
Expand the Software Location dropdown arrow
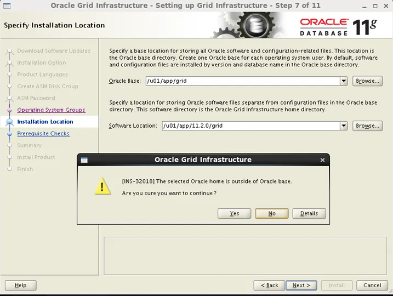tap(344, 126)
